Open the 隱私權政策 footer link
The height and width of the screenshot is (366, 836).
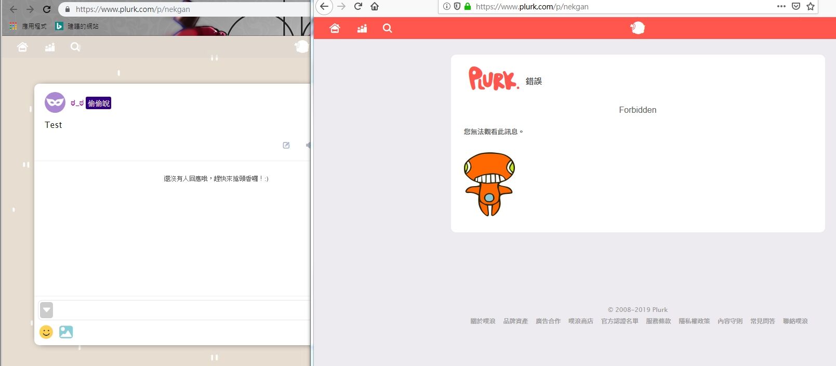point(694,321)
